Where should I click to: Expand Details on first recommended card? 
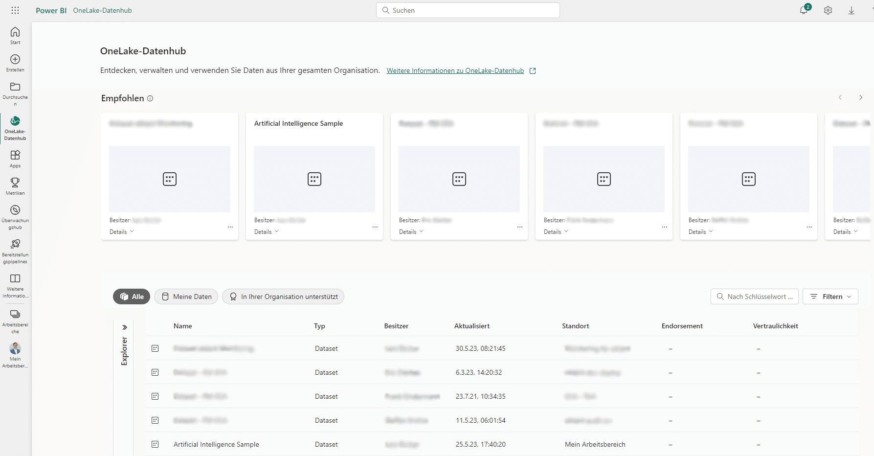122,232
